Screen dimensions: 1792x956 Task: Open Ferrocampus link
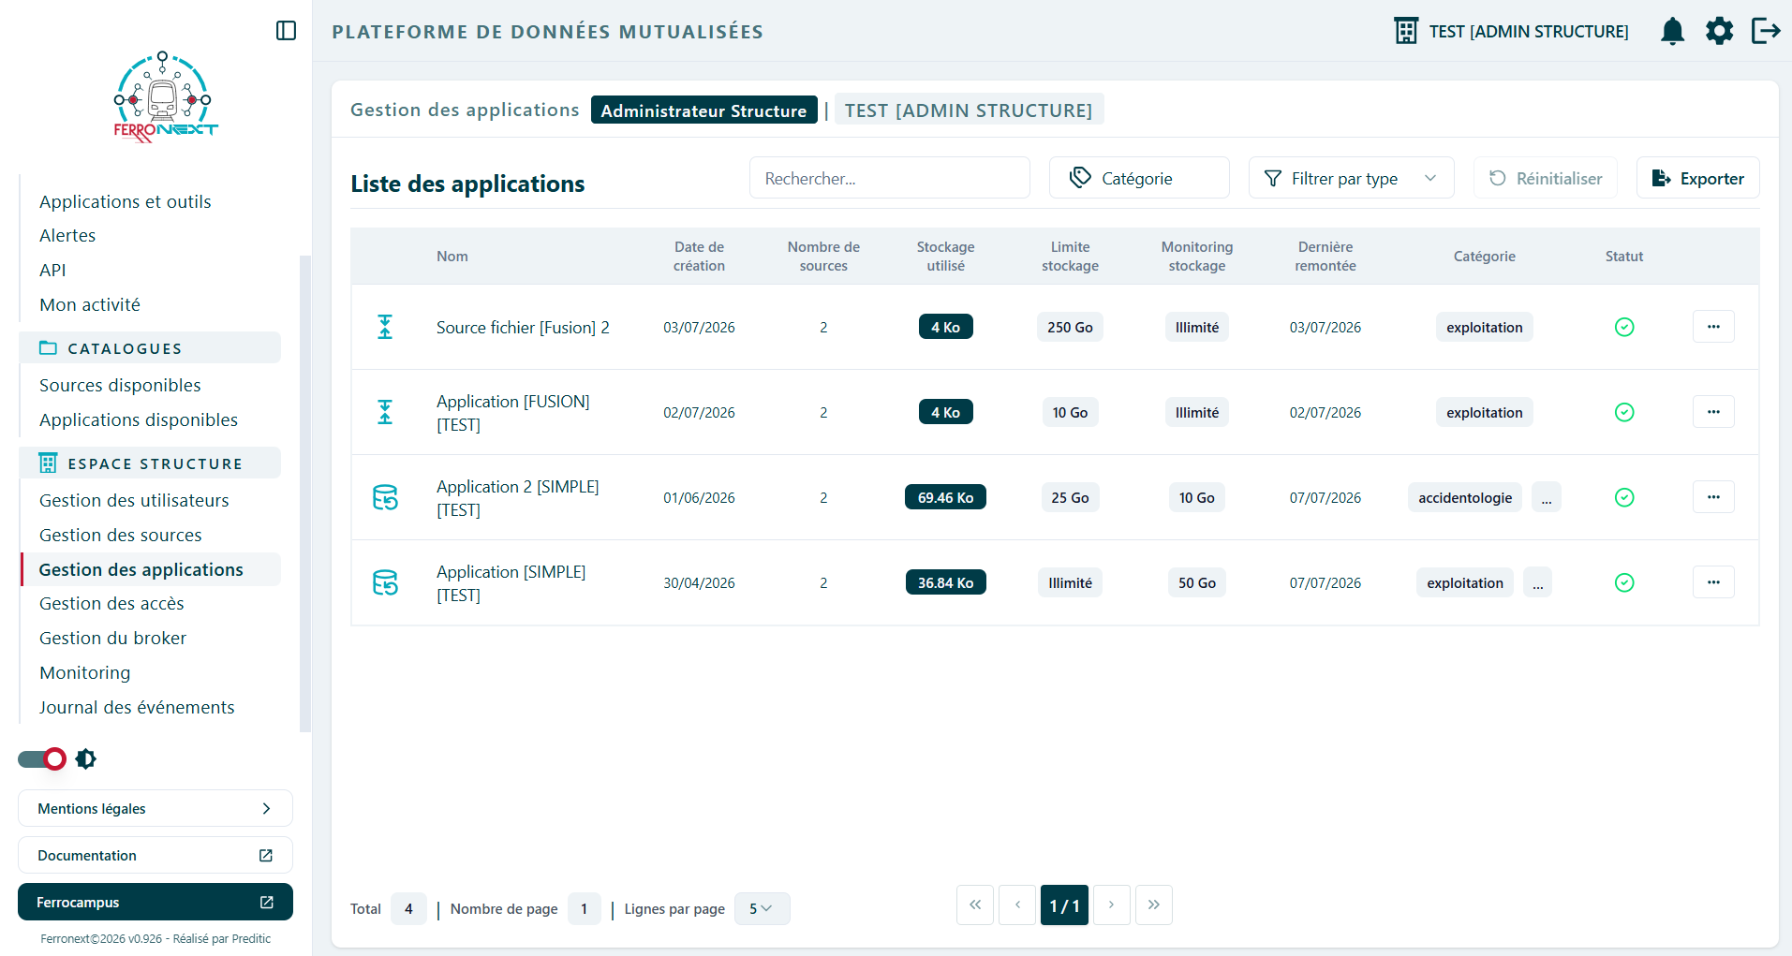click(156, 902)
